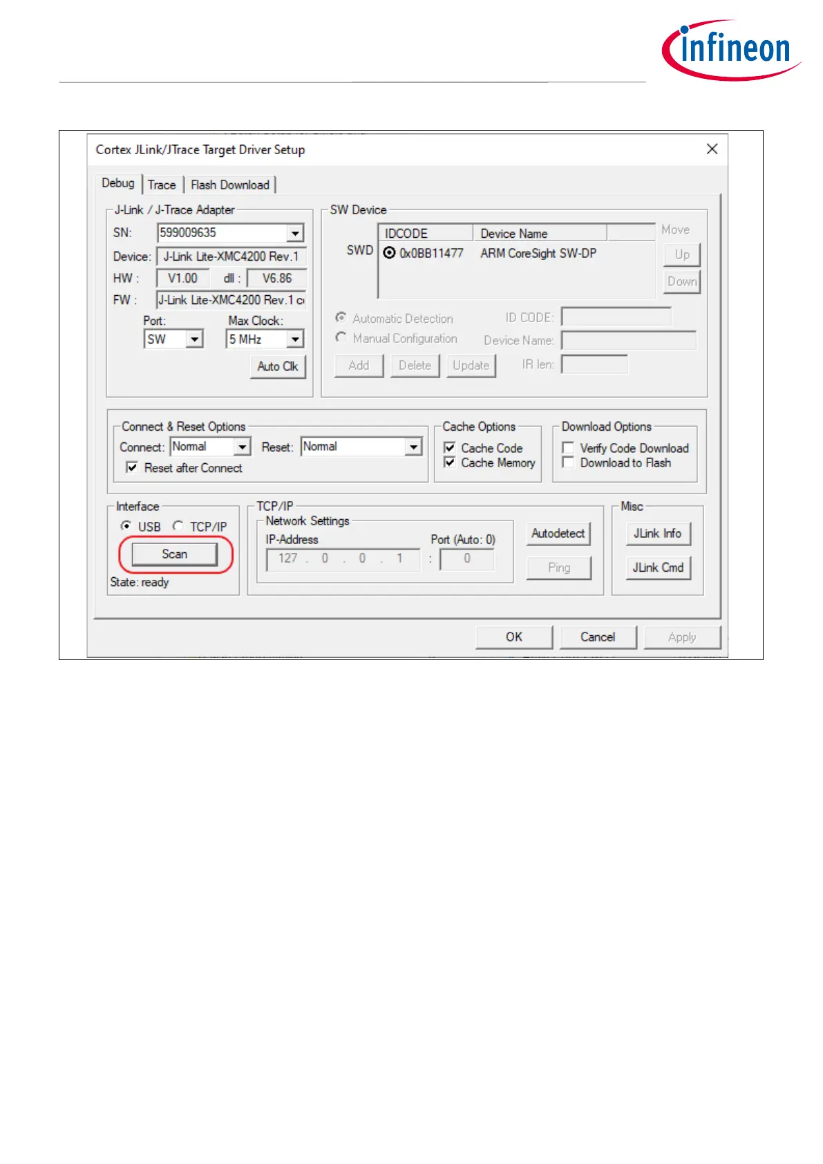This screenshot has width=823, height=1164.
Task: Click the Ping button
Action: tap(559, 567)
